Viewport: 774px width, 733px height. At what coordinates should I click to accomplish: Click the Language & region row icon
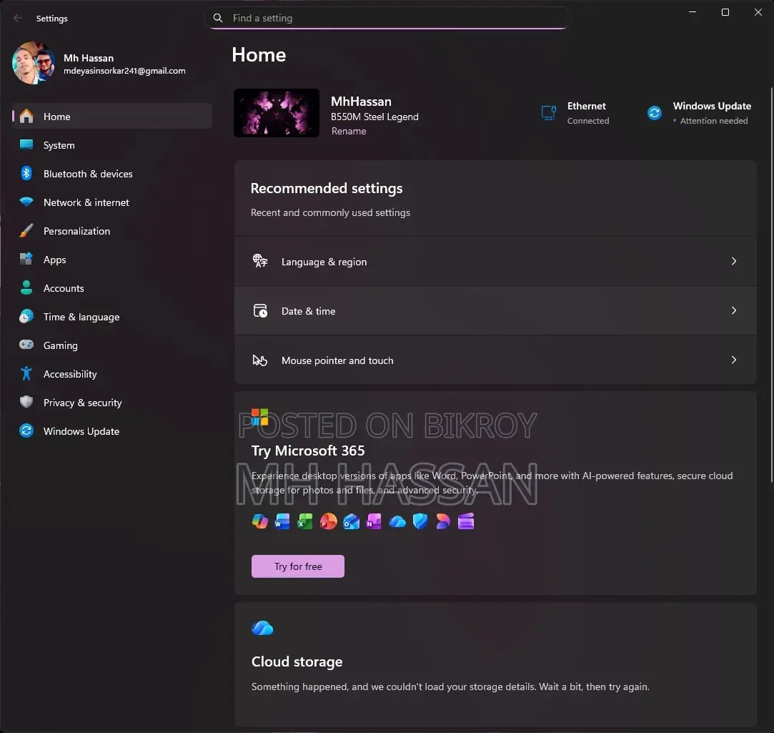tap(259, 261)
